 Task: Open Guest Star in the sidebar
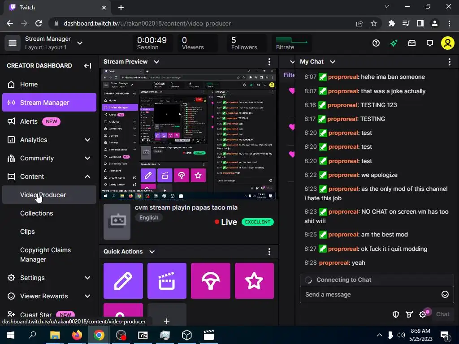pyautogui.click(x=49, y=315)
